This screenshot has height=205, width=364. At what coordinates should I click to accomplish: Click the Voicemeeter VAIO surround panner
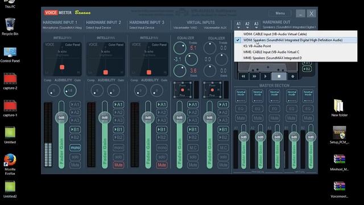(x=183, y=90)
